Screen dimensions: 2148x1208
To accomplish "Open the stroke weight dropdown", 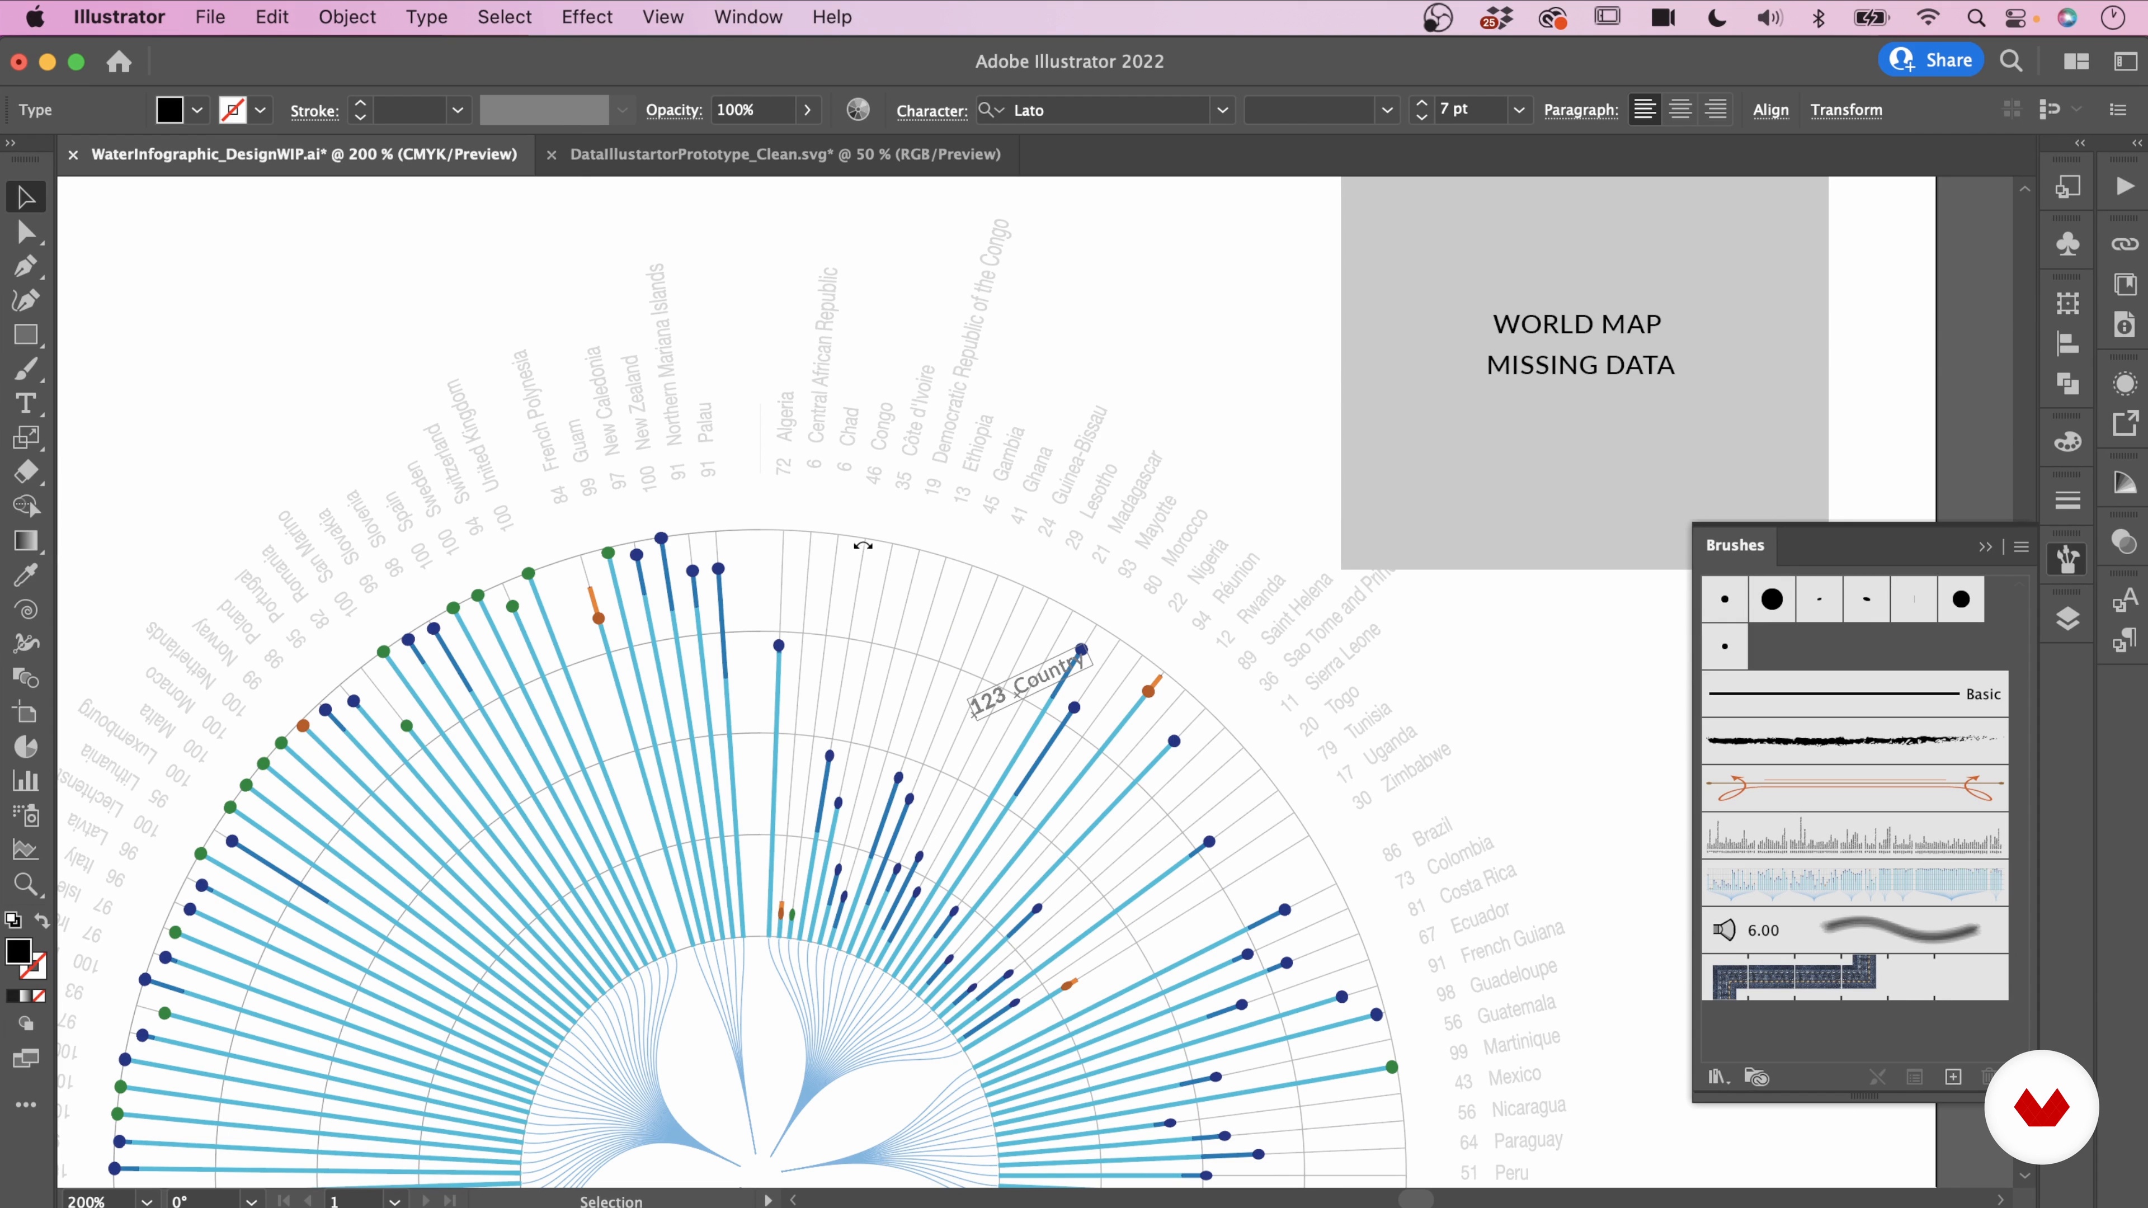I will click(x=457, y=110).
